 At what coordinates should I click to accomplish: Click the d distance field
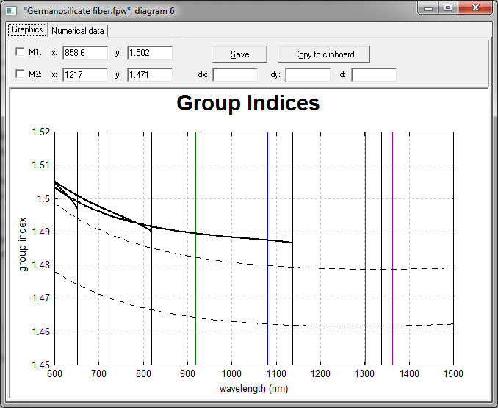(374, 75)
